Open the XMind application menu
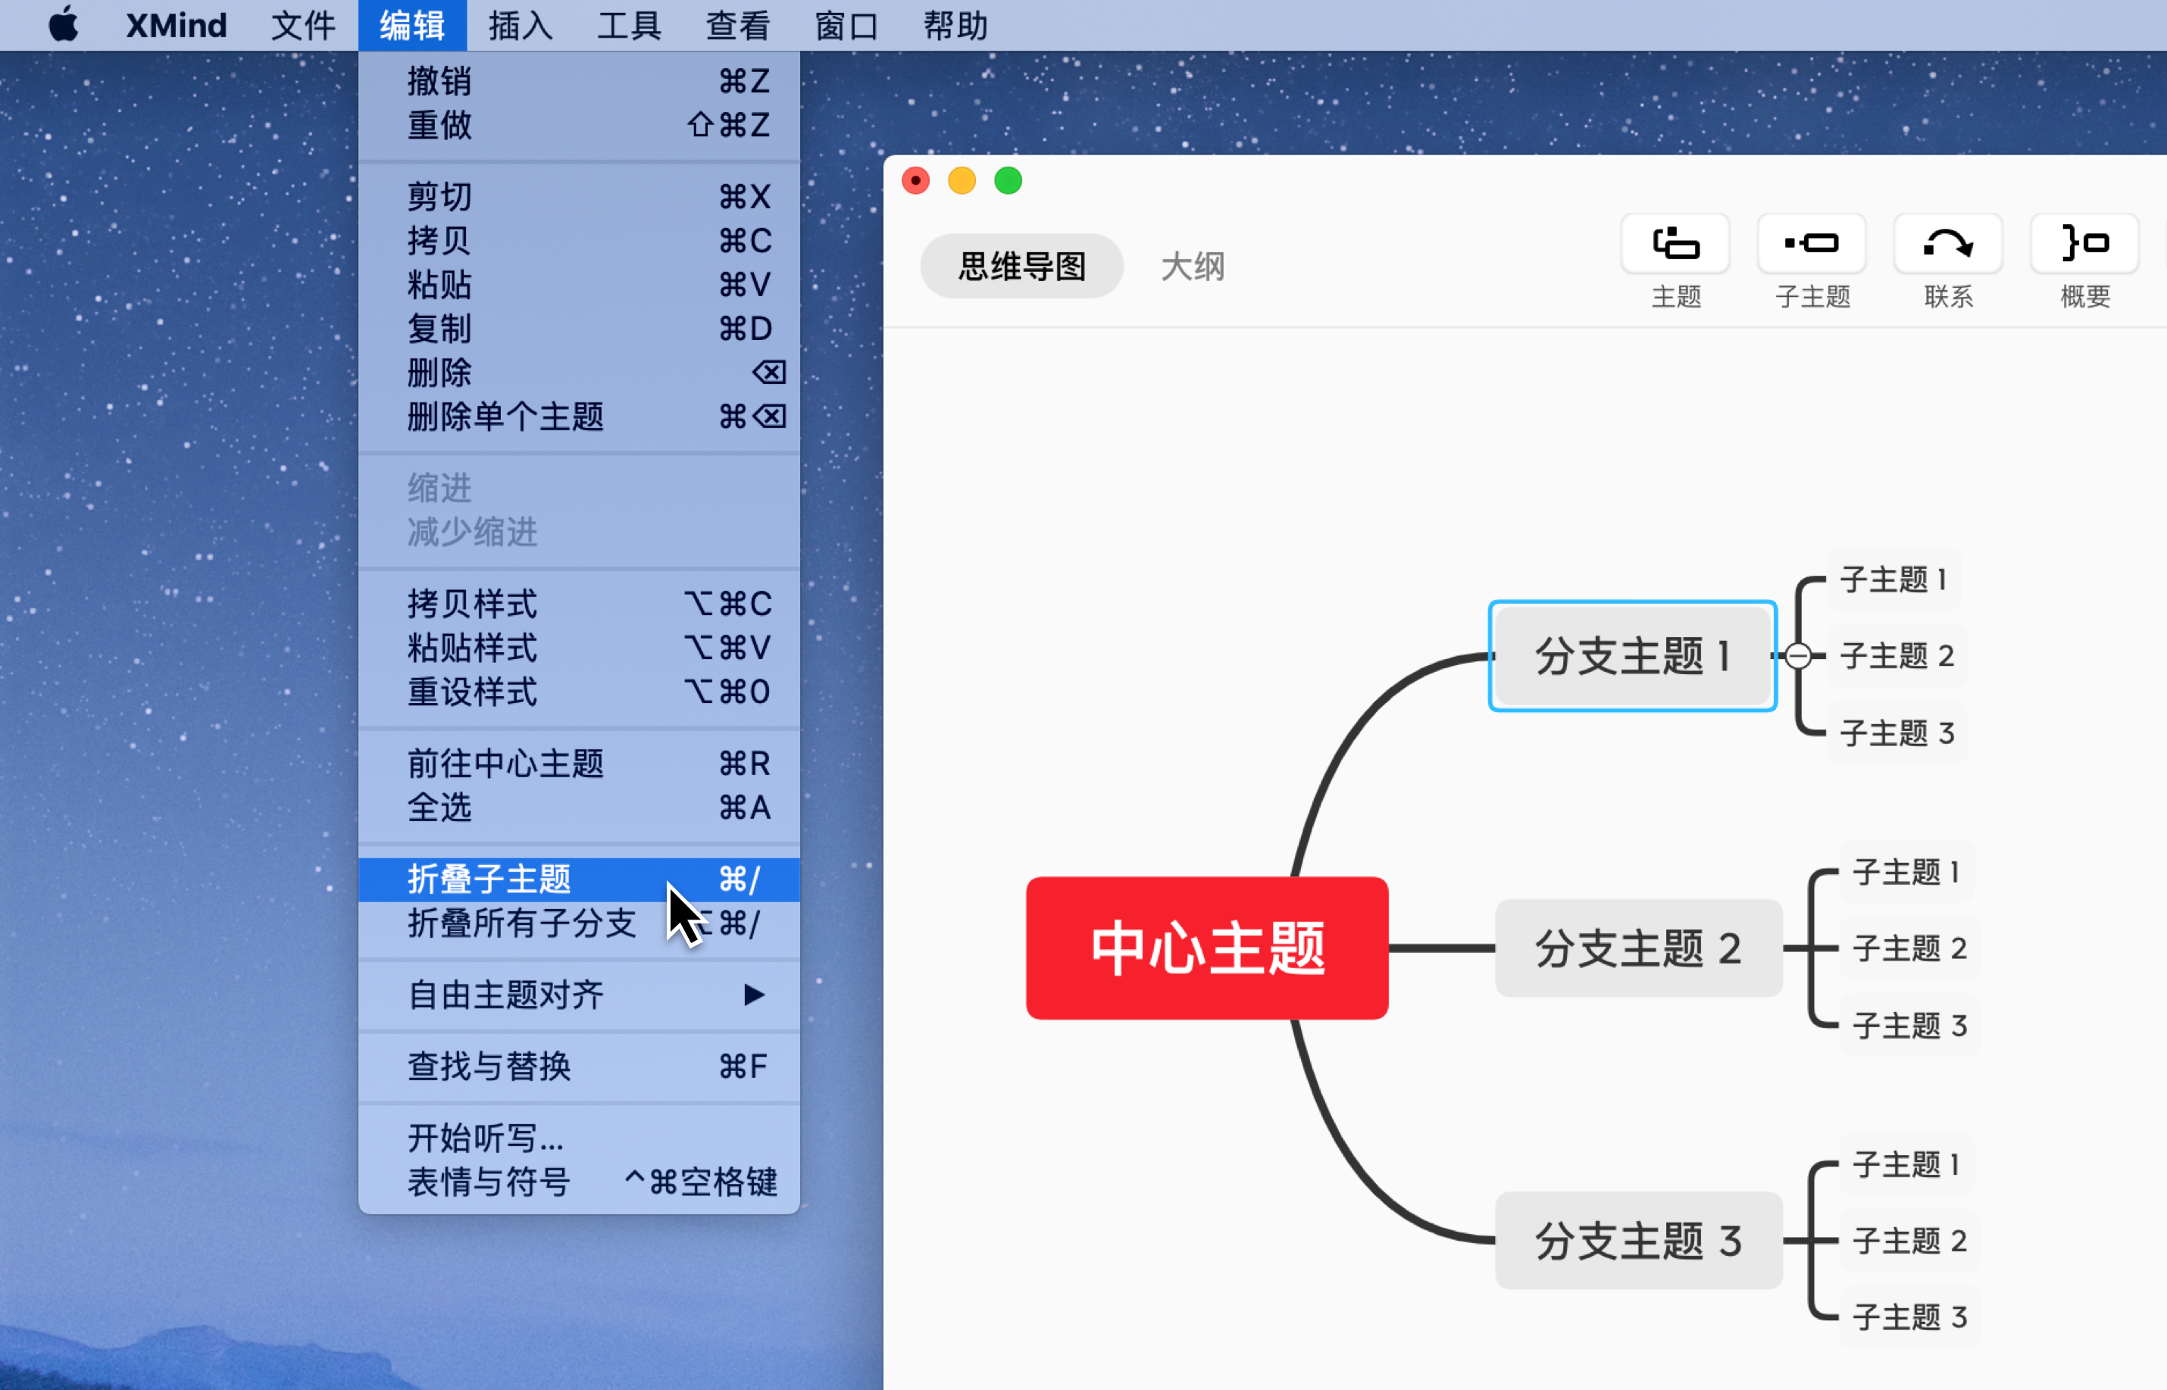 point(176,25)
